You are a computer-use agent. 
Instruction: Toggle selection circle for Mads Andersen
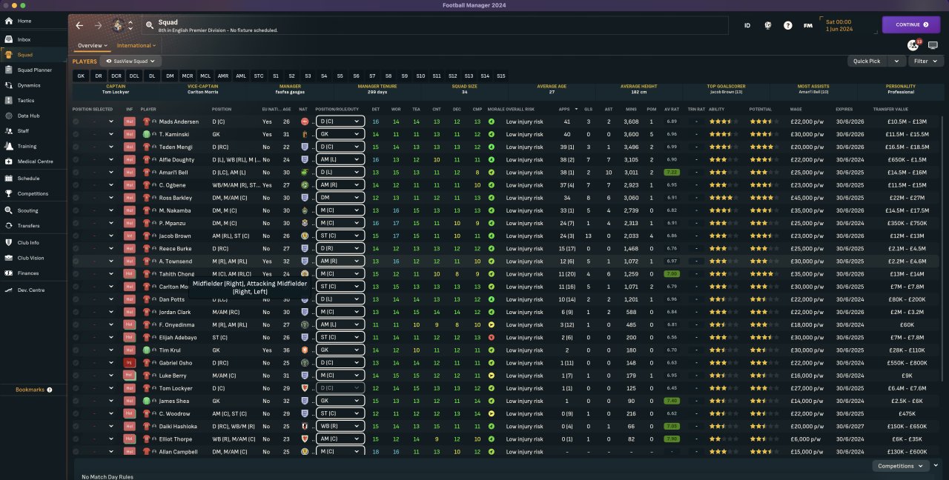[76, 121]
